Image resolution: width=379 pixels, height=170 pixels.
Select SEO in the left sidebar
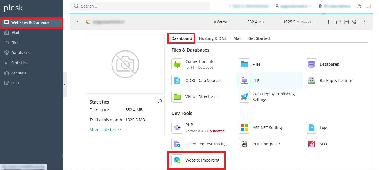[x=31, y=83]
